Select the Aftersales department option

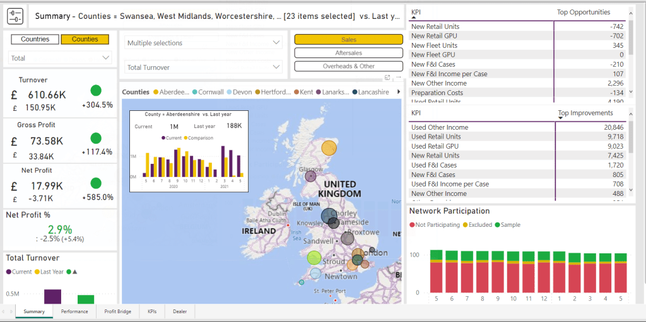click(348, 53)
